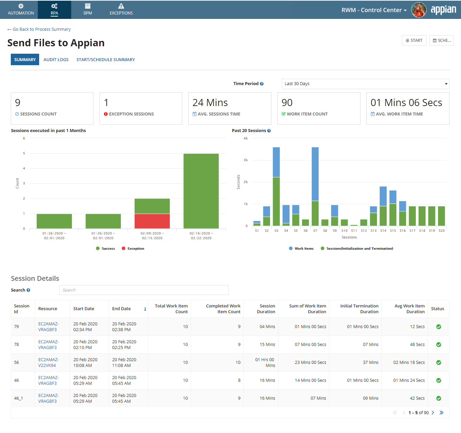Click the '1 - 5 of 90' pagination text
461x433 pixels.
[418, 413]
